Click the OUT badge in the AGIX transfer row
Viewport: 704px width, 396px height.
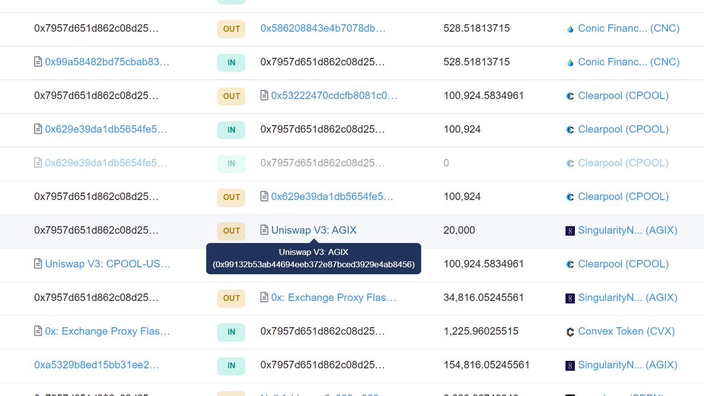coord(231,231)
